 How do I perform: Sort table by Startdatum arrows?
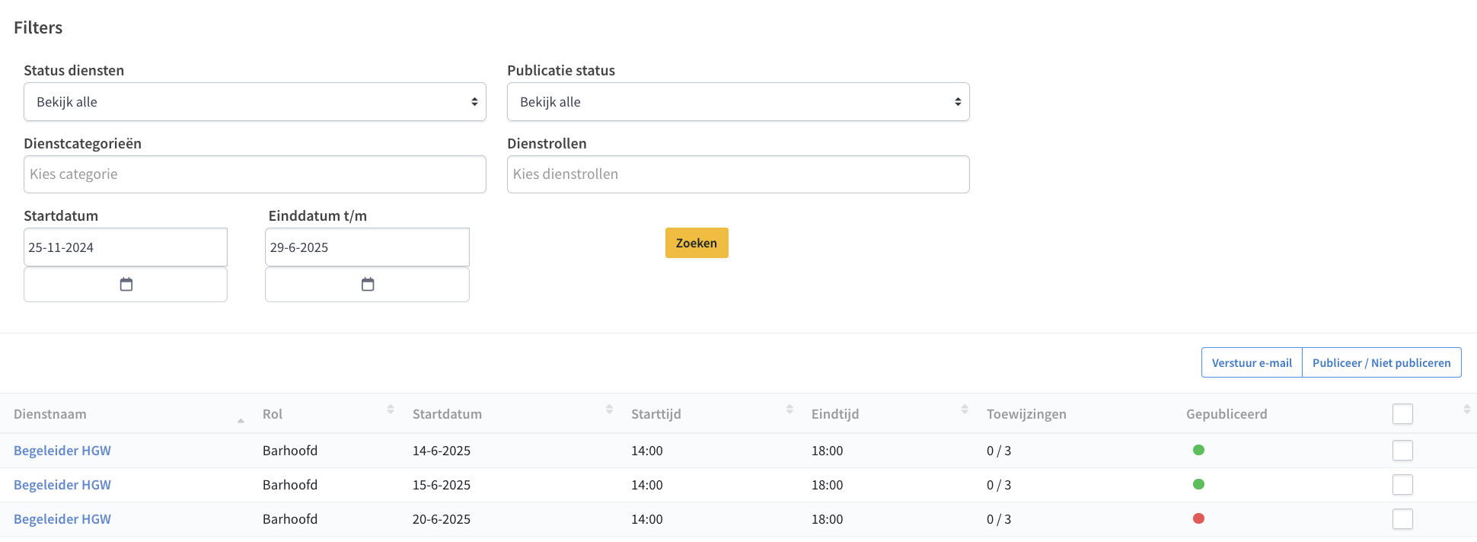(609, 410)
